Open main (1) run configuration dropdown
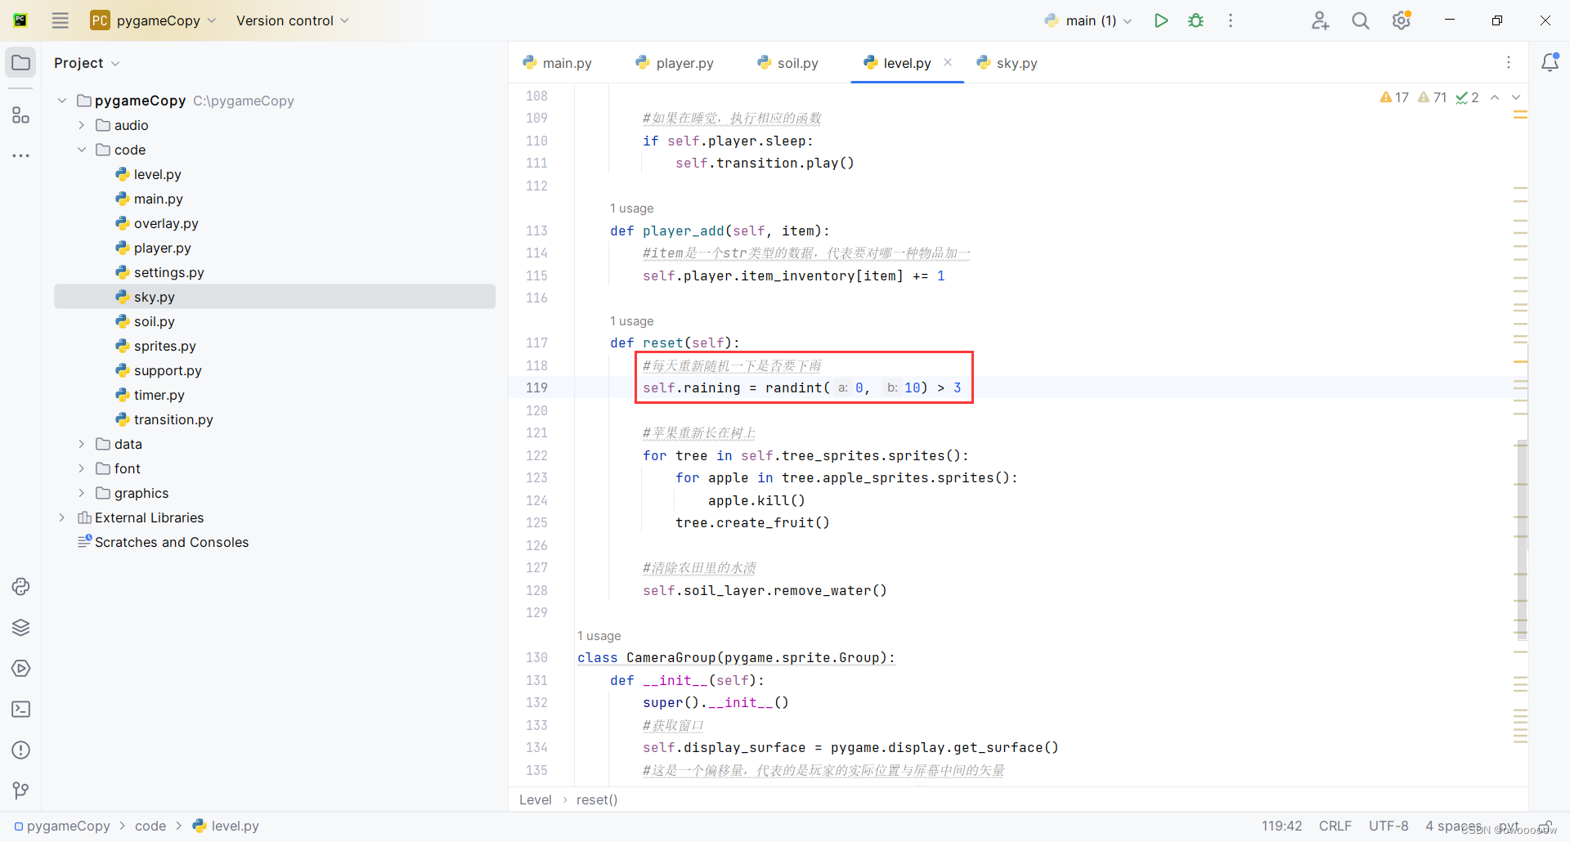Screen dimensions: 1570x842 pos(1088,20)
